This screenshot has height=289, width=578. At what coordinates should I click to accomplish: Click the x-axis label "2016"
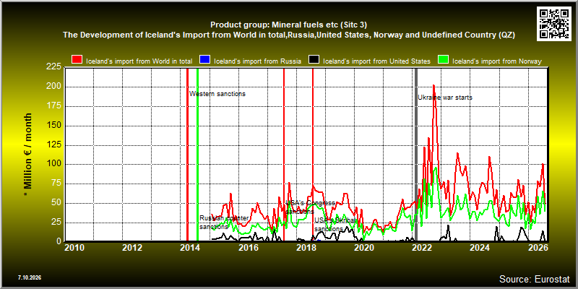pos(248,247)
